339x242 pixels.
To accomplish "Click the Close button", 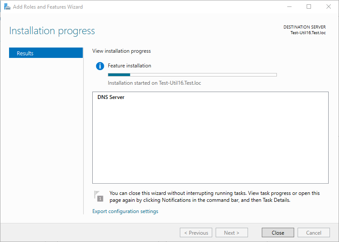I will click(278, 232).
